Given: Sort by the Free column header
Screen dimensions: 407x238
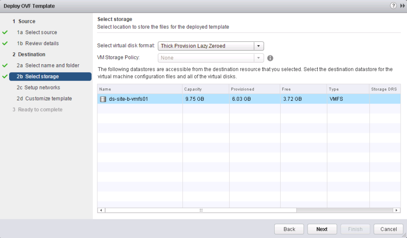Looking at the screenshot, I should click(303, 89).
